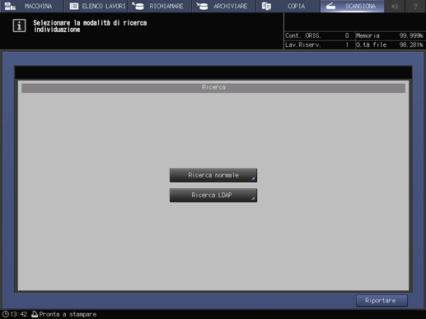
Task: Click the Memoria 99.999% value
Action: pos(411,35)
